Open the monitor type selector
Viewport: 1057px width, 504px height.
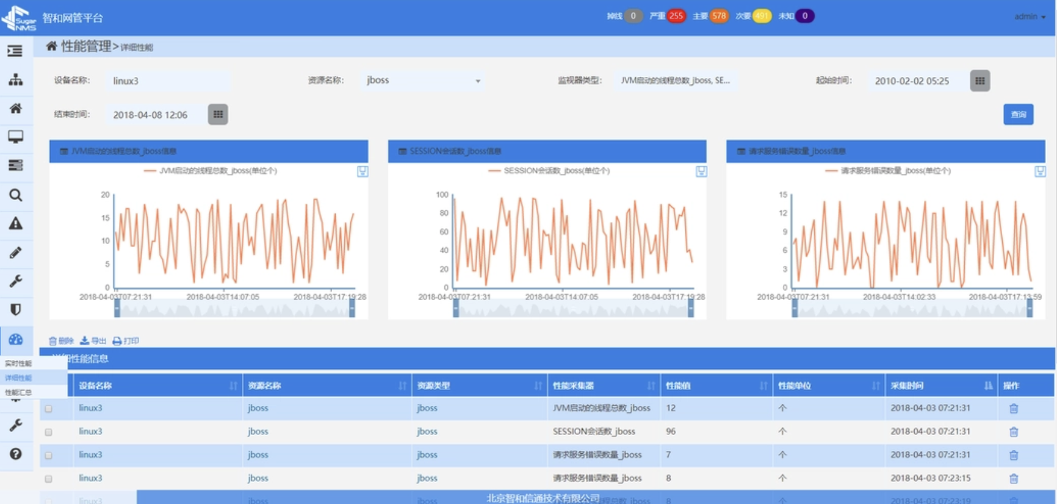(675, 81)
